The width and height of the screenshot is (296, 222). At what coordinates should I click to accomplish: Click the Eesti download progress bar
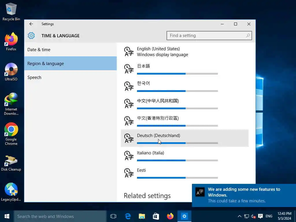click(x=177, y=178)
